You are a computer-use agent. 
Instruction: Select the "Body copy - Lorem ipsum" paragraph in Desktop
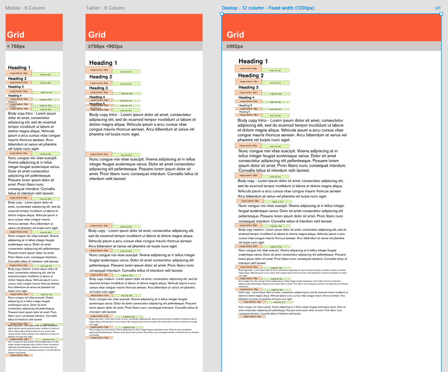[x=291, y=189]
